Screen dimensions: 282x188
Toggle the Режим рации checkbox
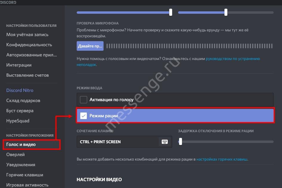click(x=84, y=116)
